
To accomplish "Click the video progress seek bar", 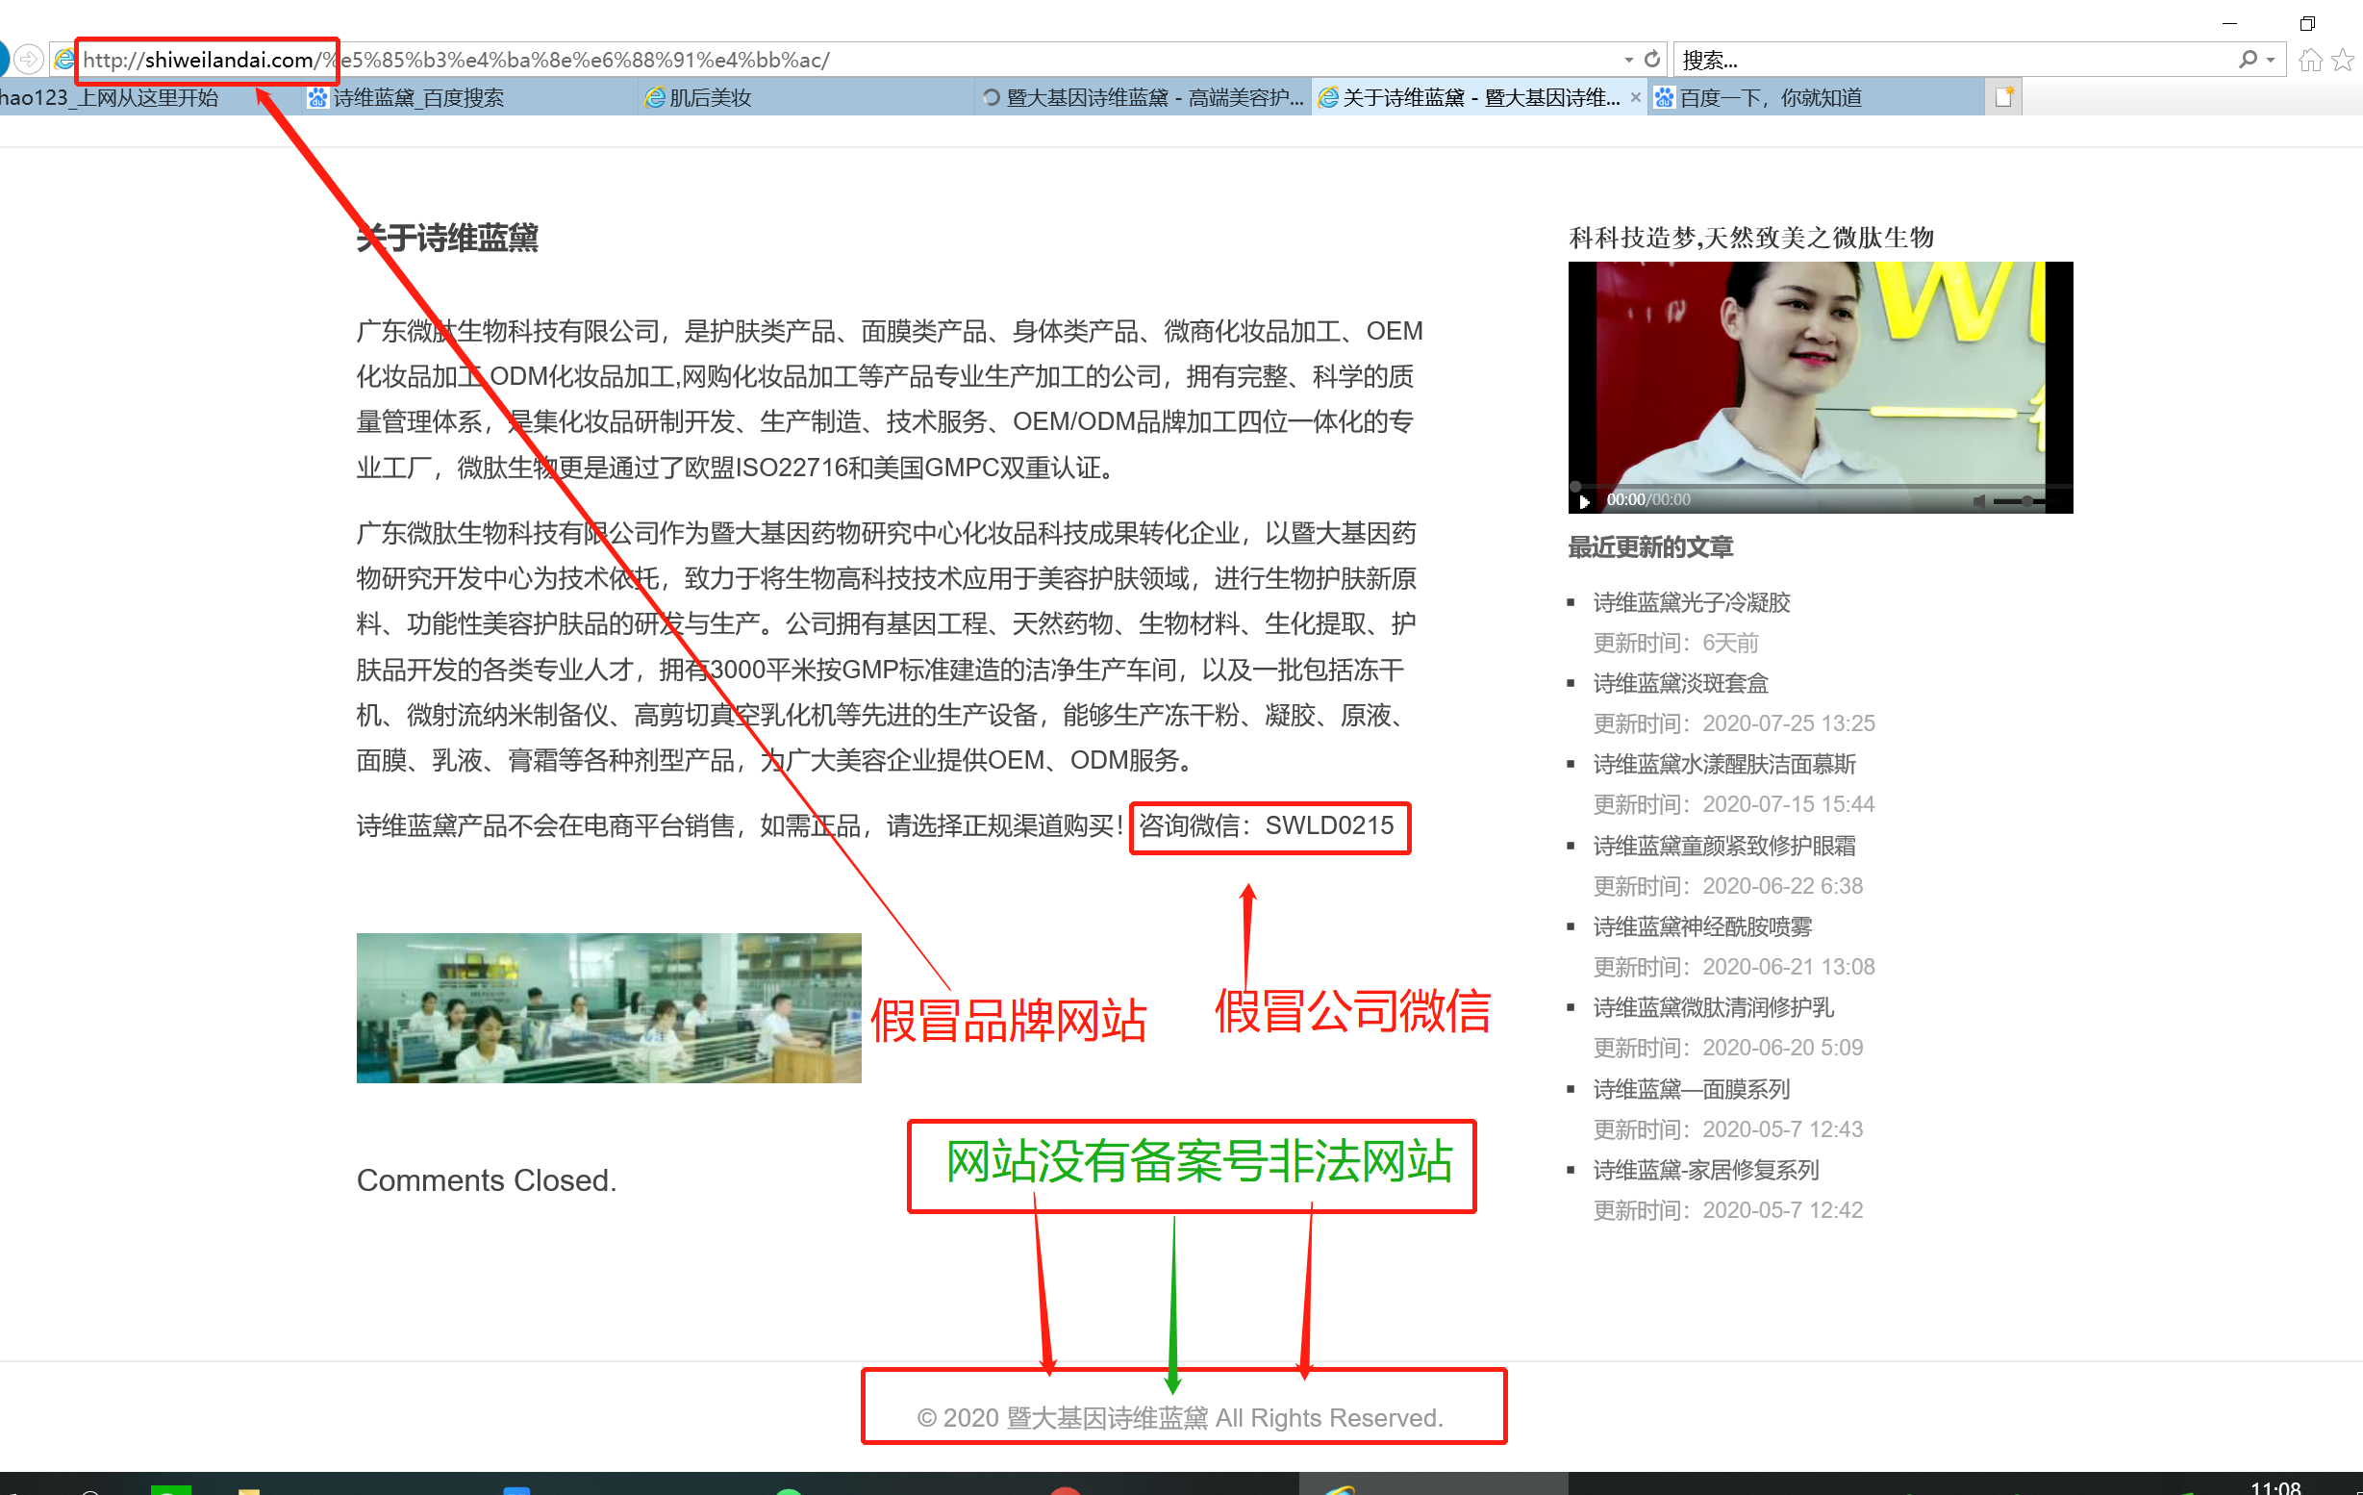I will [x=1816, y=486].
